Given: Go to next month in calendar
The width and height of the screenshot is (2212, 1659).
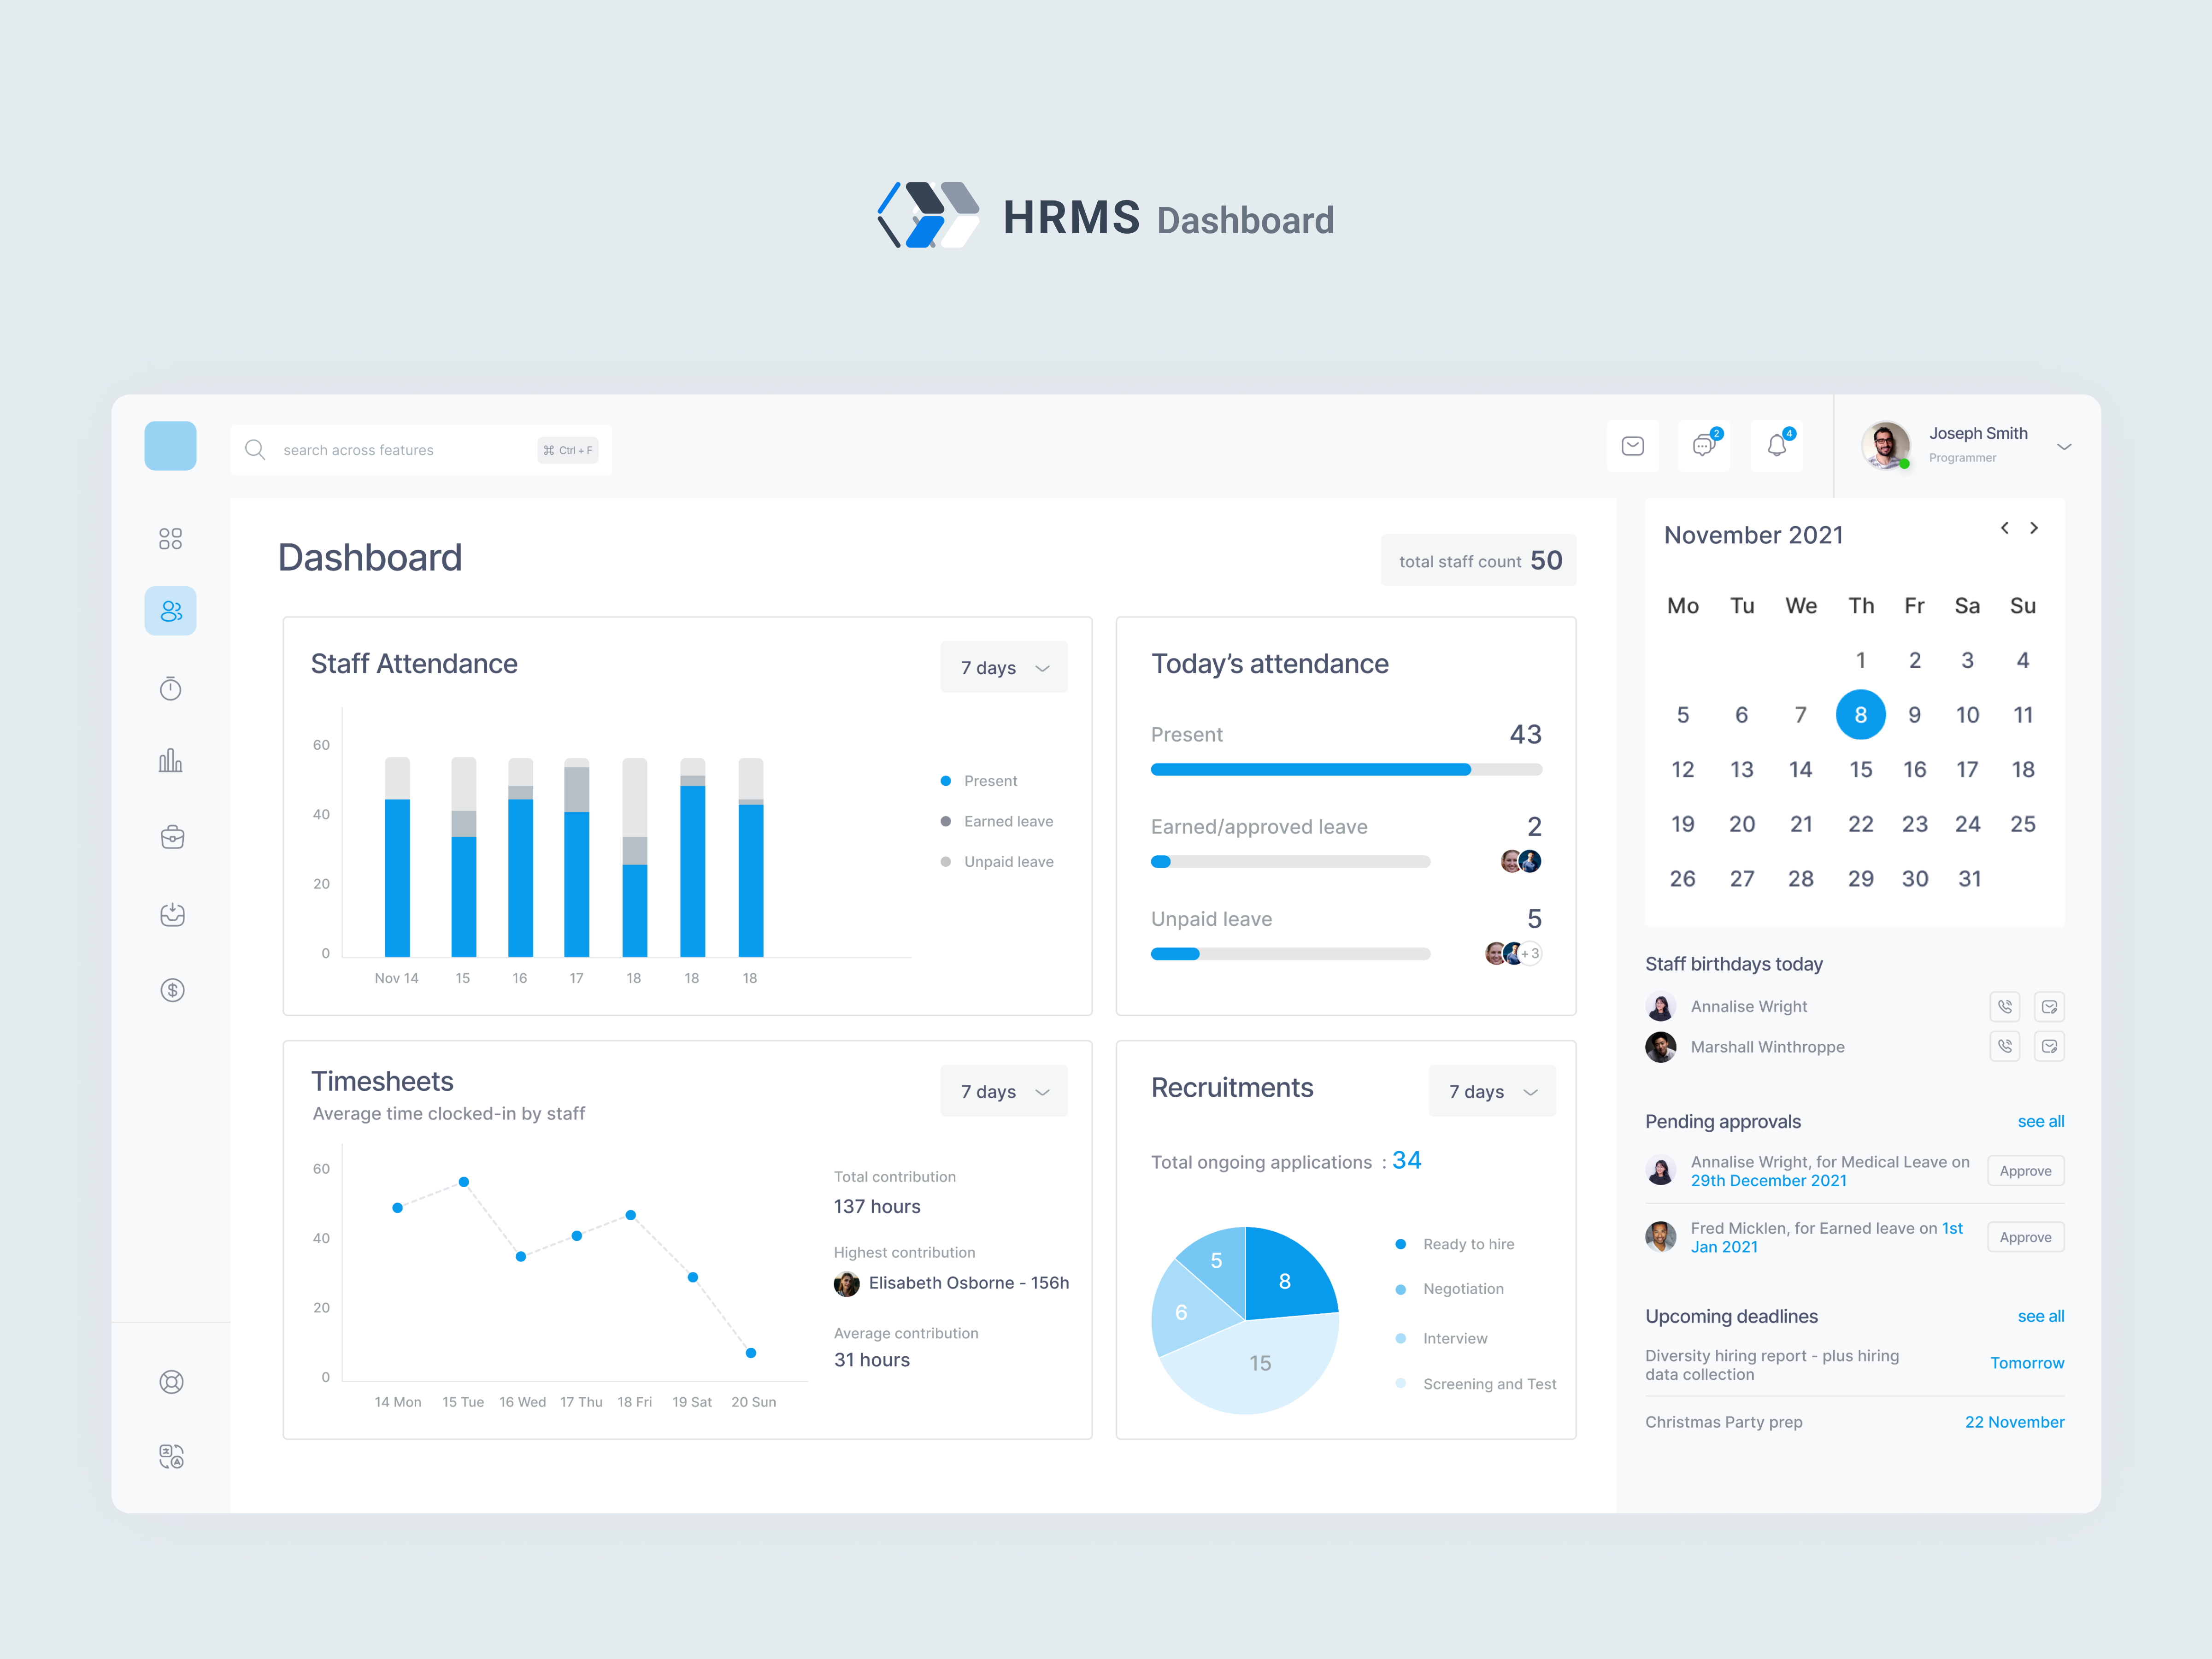Looking at the screenshot, I should [2033, 528].
